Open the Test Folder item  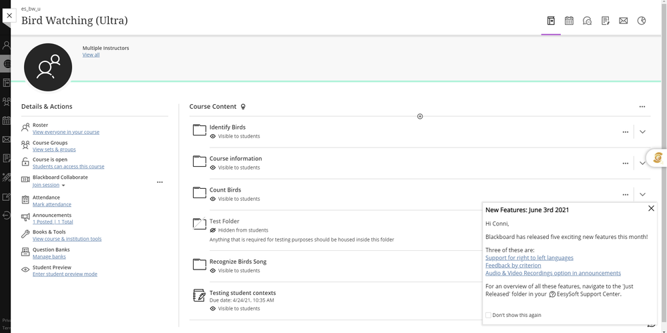[224, 221]
